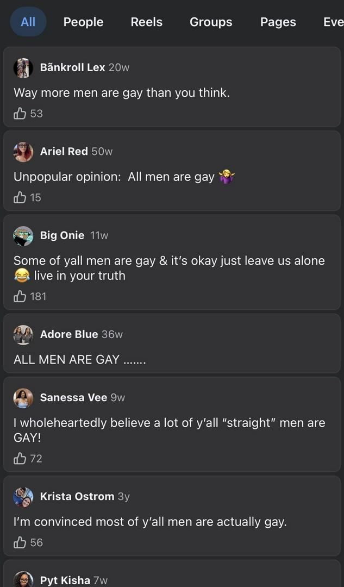344x587 pixels.
Task: View Ariel Red's avatar
Action: [23, 152]
